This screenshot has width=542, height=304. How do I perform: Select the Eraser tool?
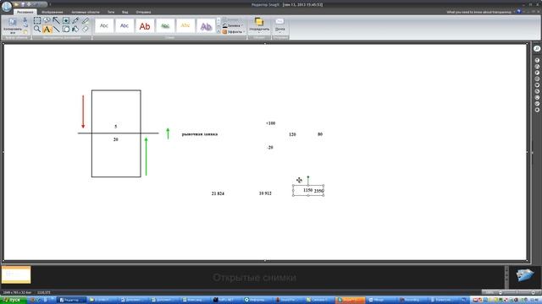(x=86, y=30)
